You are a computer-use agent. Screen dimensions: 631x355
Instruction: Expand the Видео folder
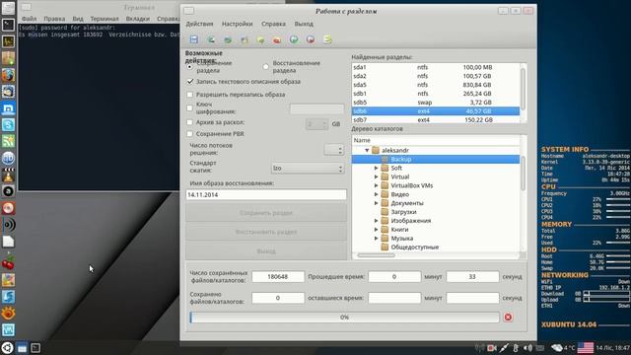click(x=377, y=194)
